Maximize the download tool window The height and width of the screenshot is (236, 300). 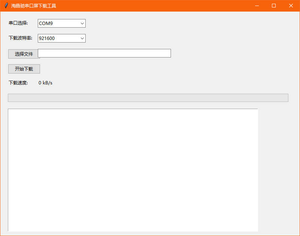pyautogui.click(x=273, y=6)
